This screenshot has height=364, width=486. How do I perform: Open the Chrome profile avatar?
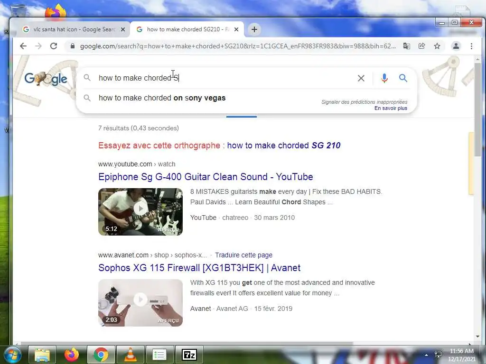pyautogui.click(x=456, y=46)
